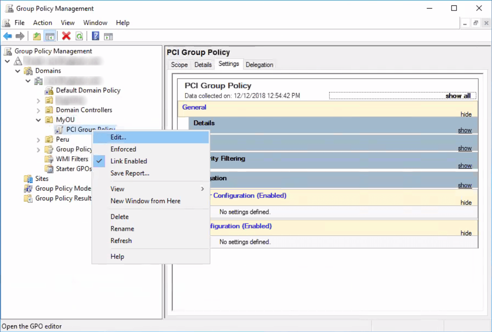The width and height of the screenshot is (492, 332).
Task: Click the Domain Controllers OU icon
Action: [49, 110]
